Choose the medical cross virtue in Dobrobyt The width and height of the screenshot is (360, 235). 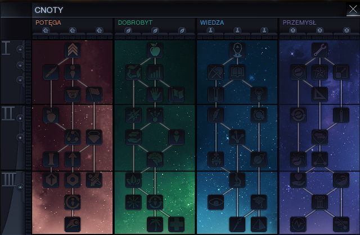click(x=176, y=223)
